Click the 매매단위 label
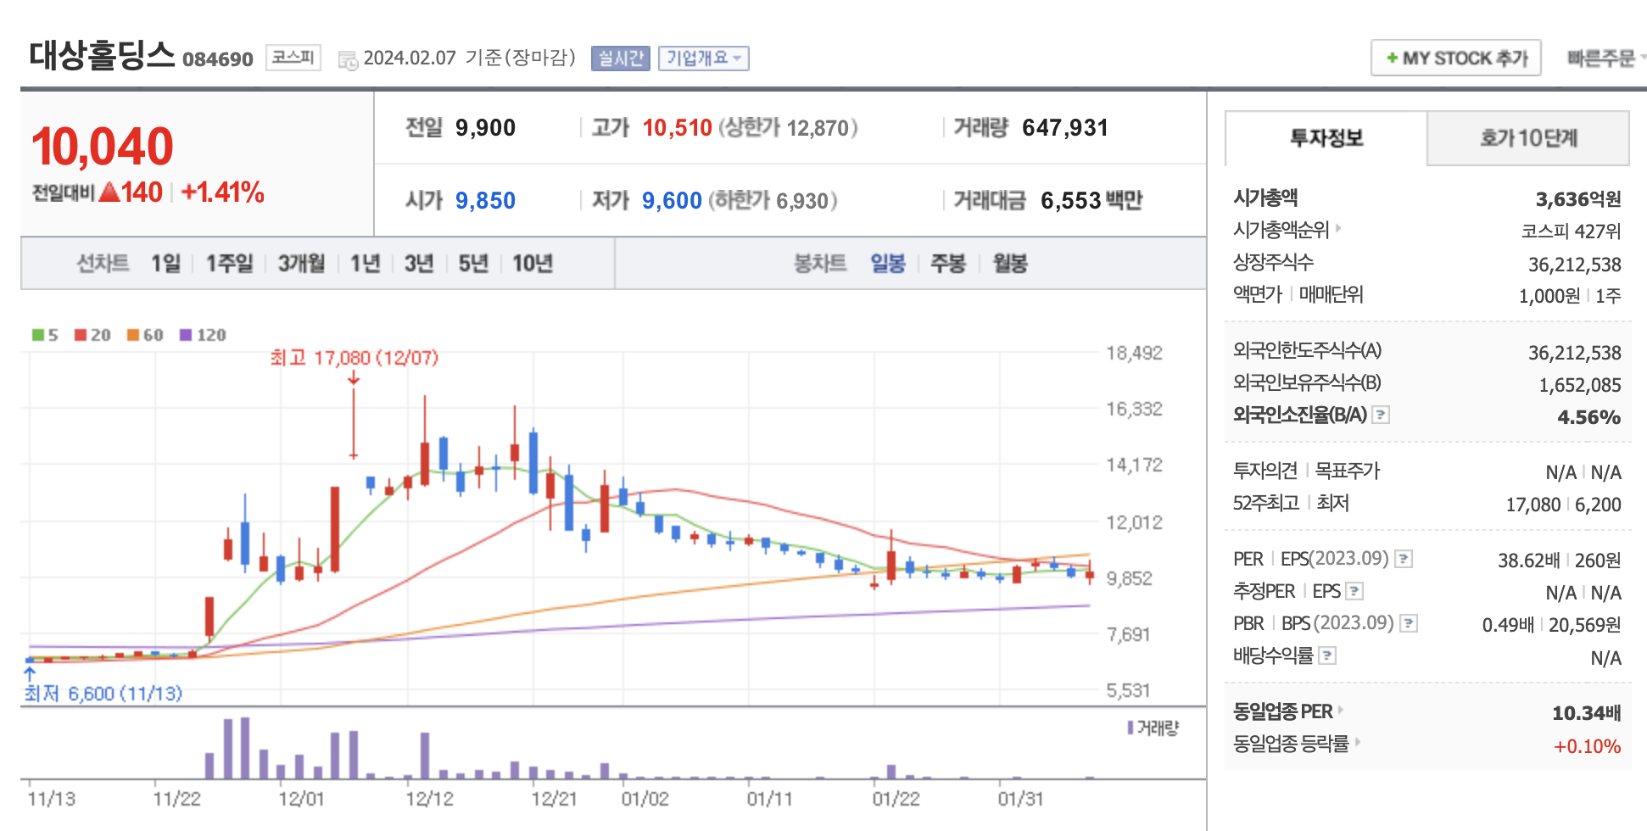This screenshot has height=831, width=1647. [x=1332, y=294]
